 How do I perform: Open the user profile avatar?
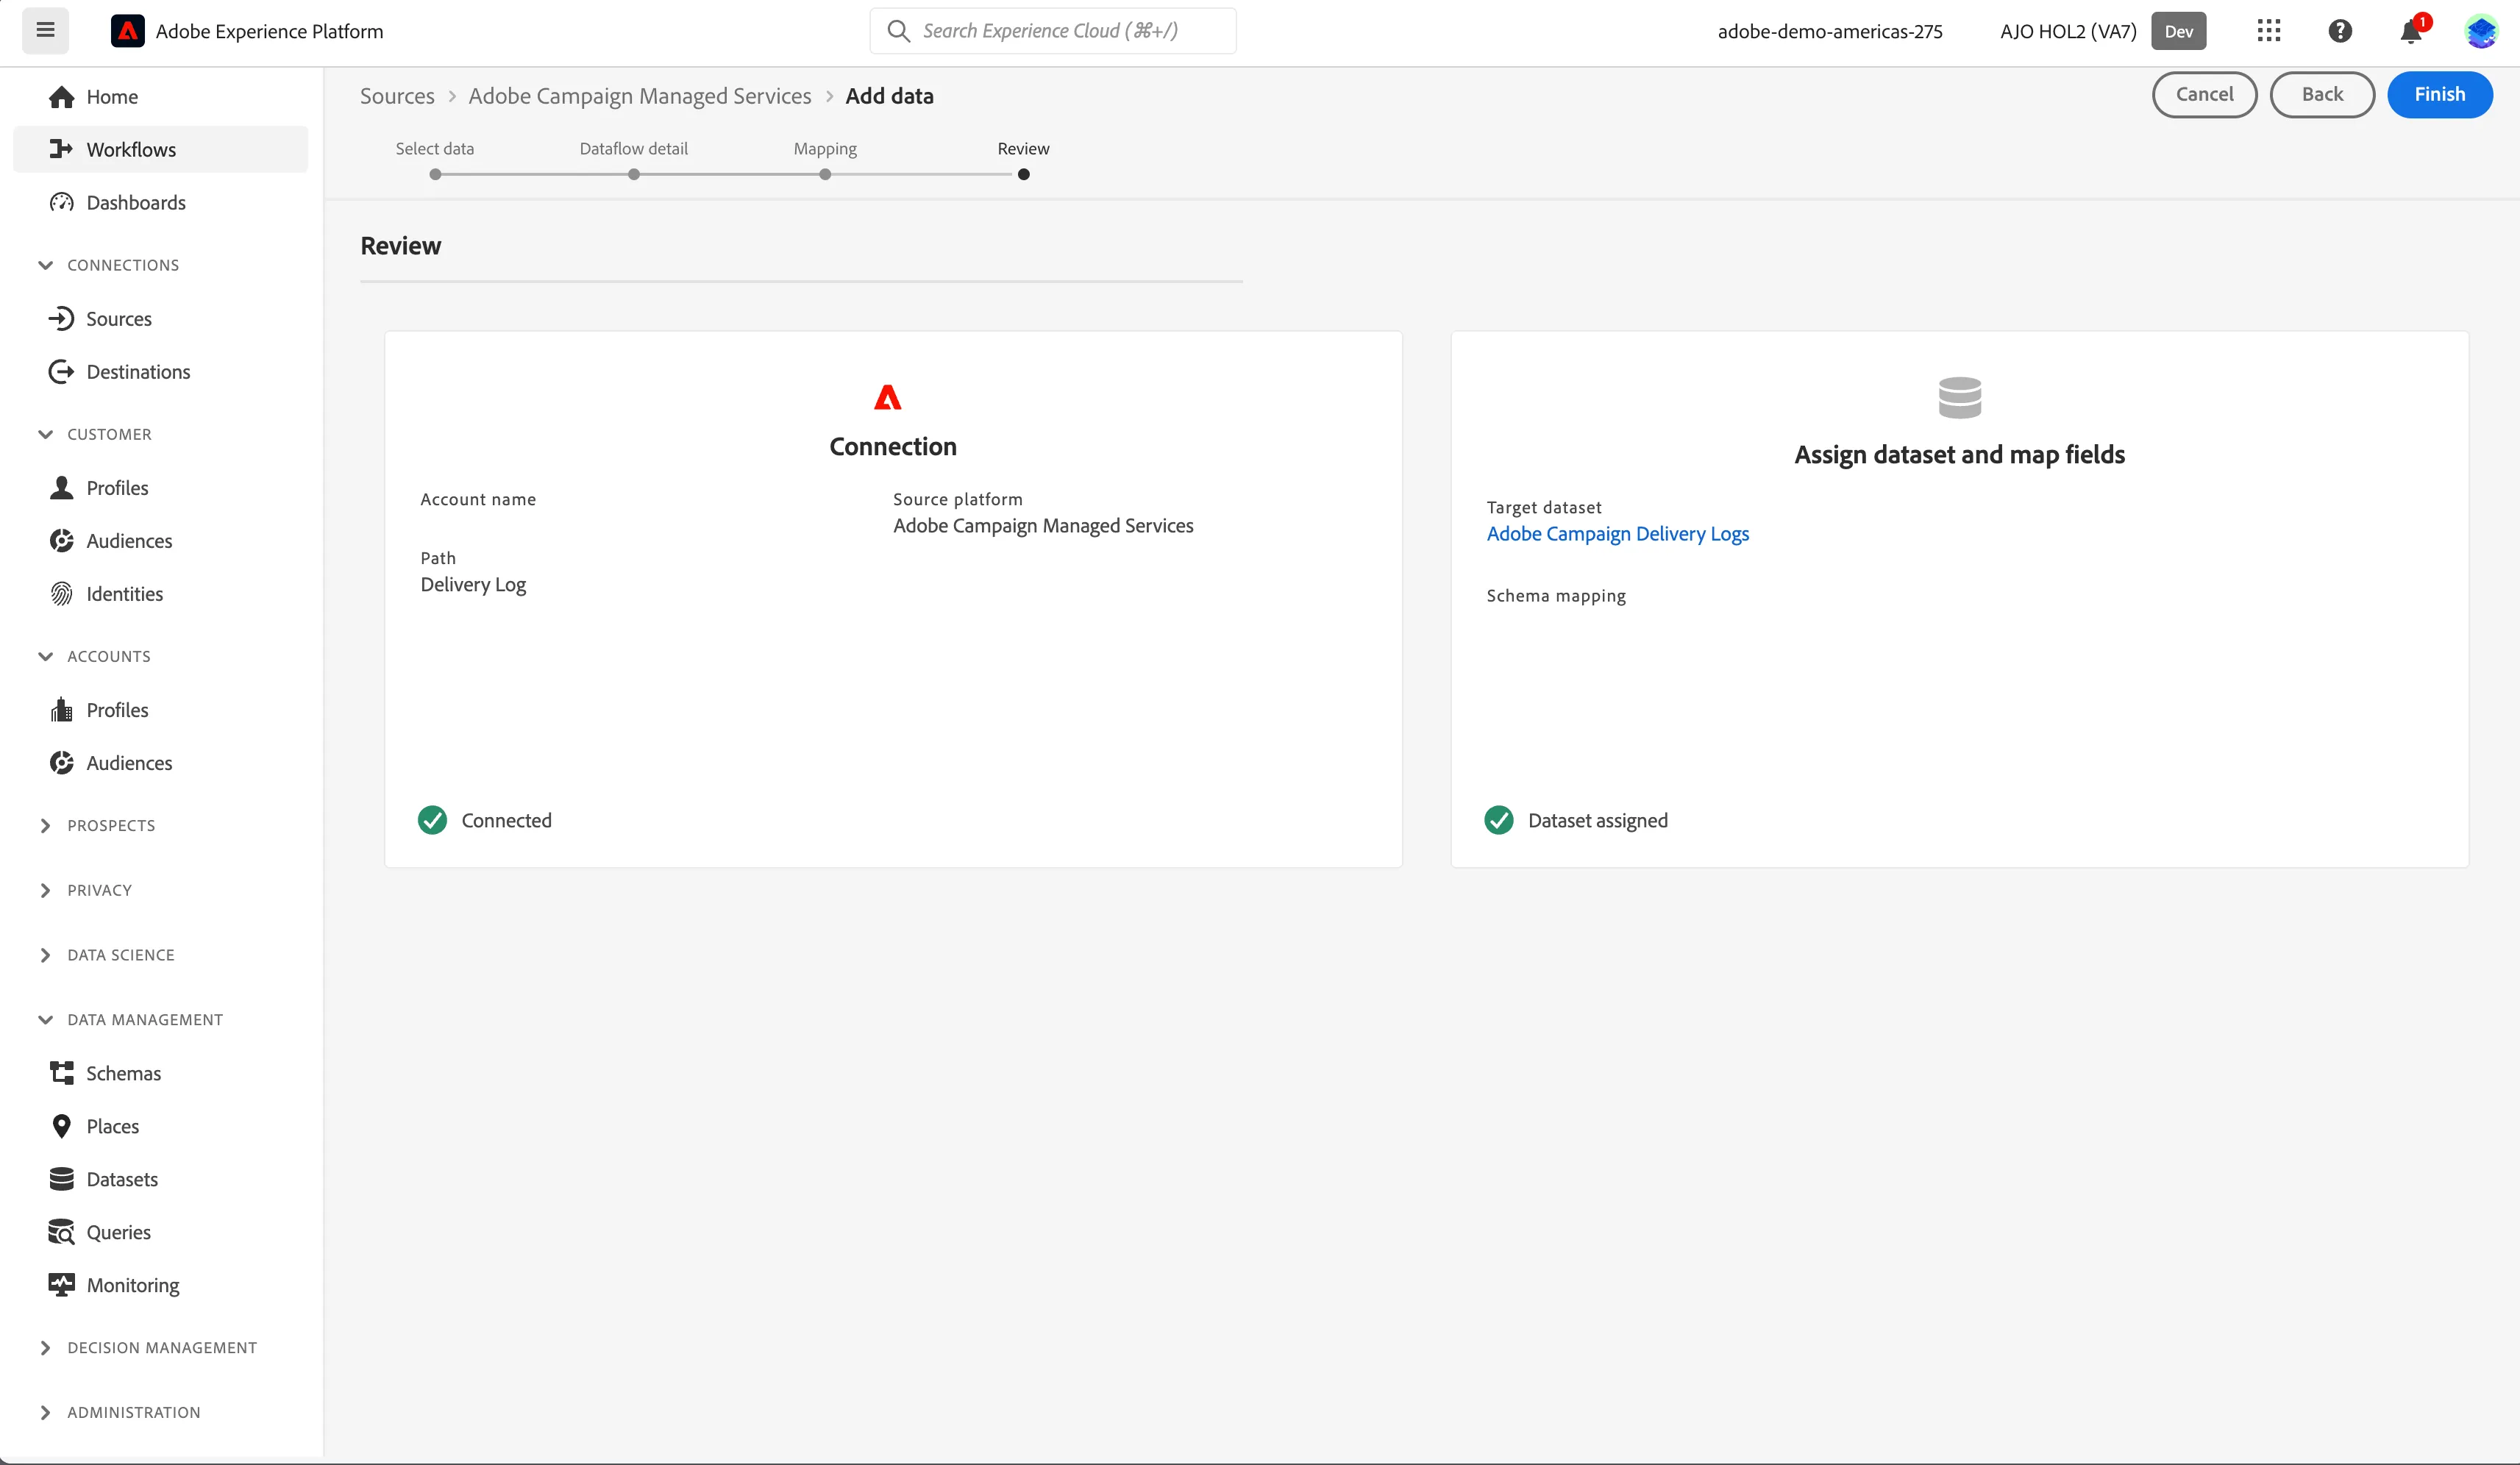tap(2482, 31)
